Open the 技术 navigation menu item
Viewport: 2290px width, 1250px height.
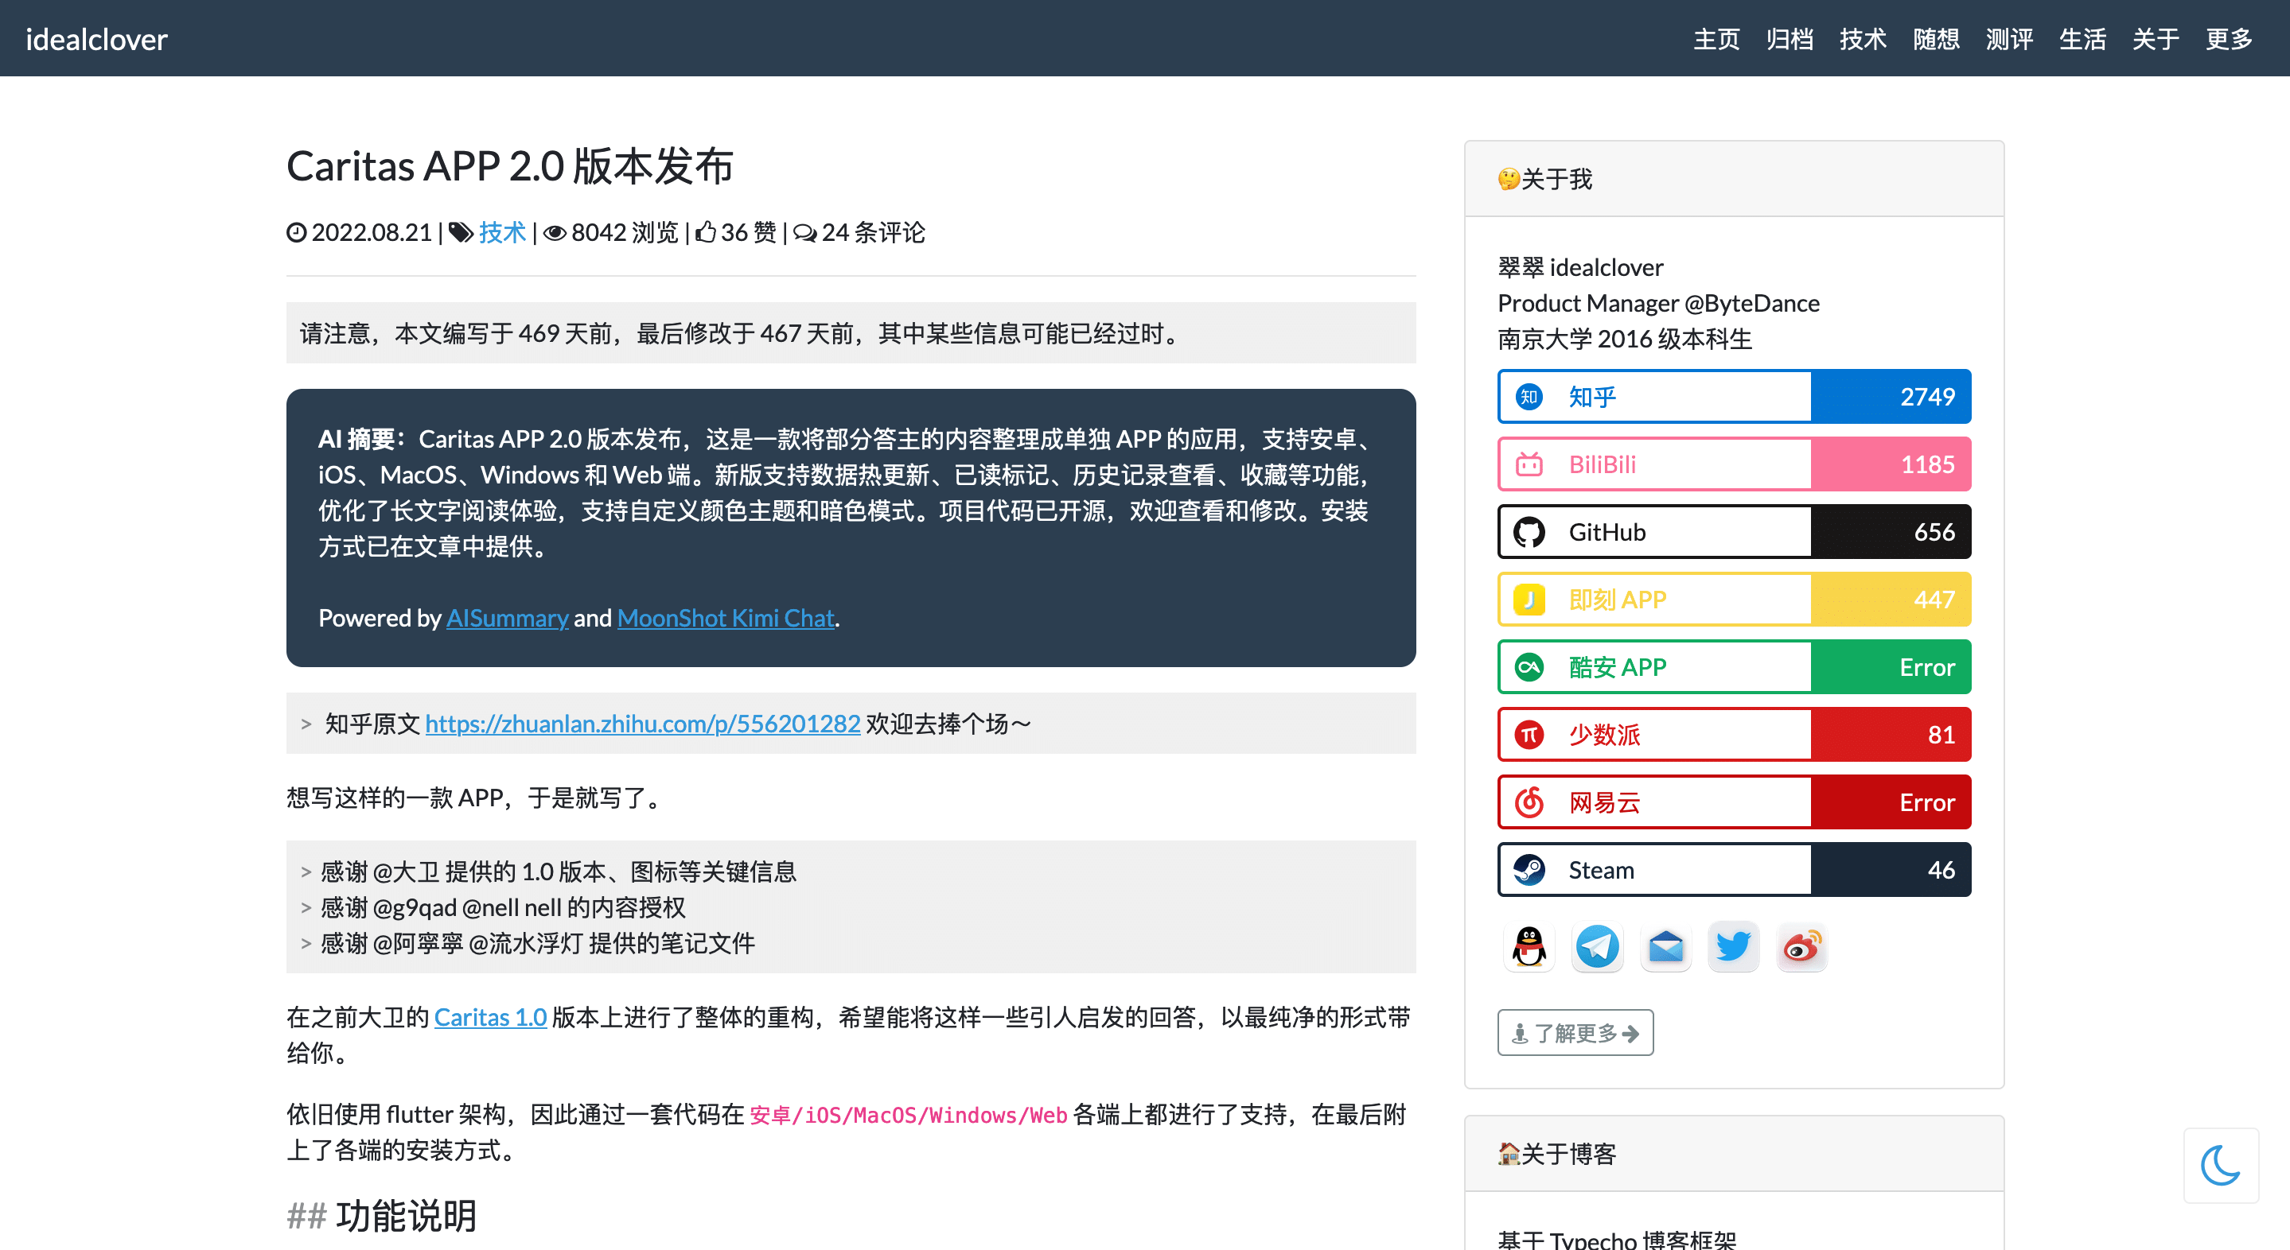[x=1863, y=39]
